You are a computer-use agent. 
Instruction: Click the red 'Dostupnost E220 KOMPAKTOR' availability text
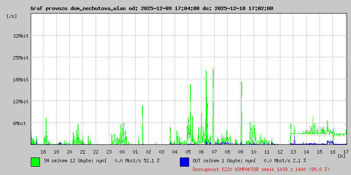tap(261, 169)
